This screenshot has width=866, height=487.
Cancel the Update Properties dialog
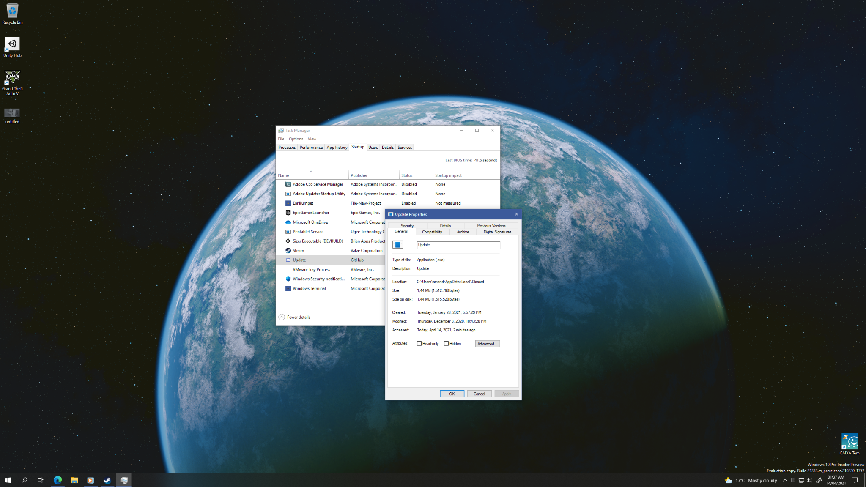point(479,394)
